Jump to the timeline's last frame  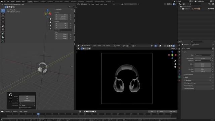tap(95, 112)
